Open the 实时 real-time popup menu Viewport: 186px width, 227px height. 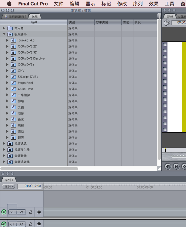pyautogui.click(x=8, y=187)
